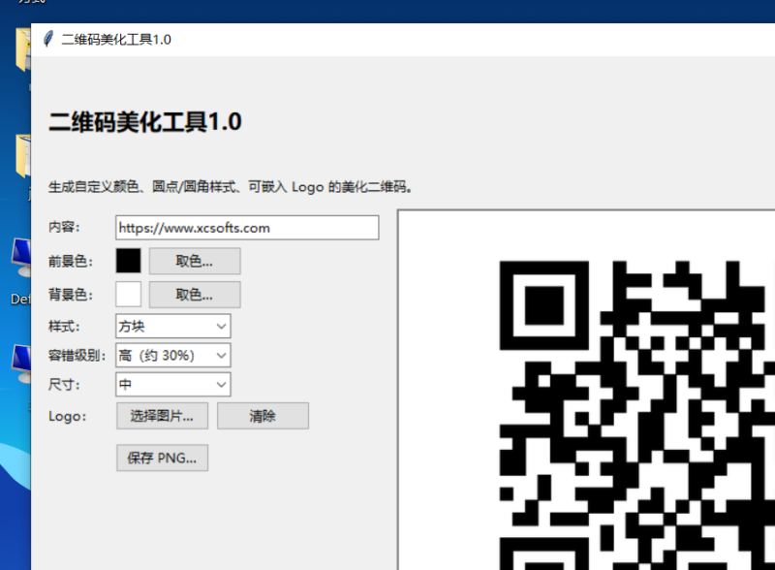775x570 pixels.
Task: Click the description text mentioning Logo
Action: pos(231,187)
